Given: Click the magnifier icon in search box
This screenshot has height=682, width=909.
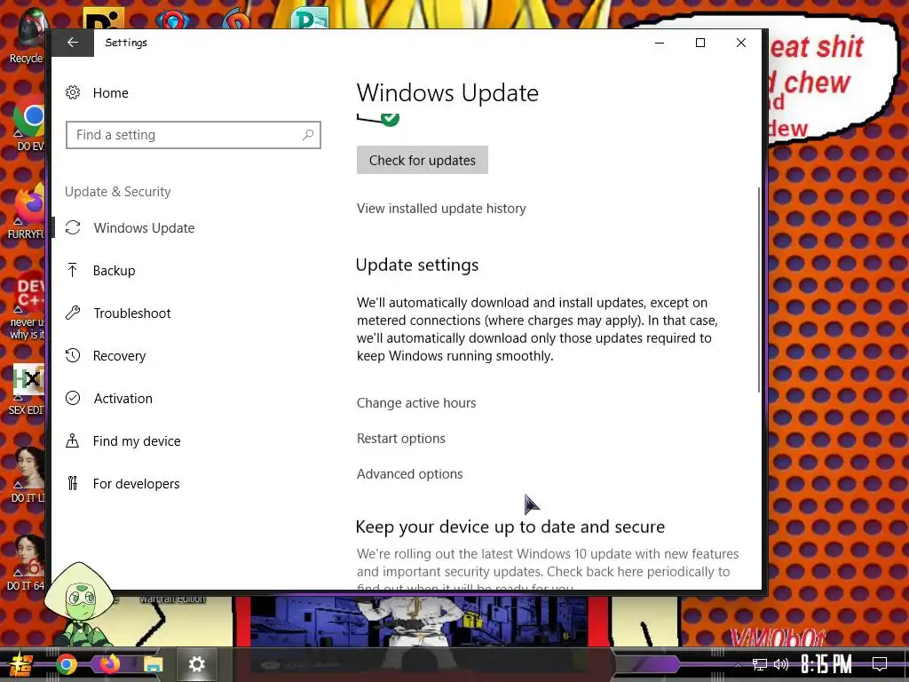Looking at the screenshot, I should click(308, 135).
